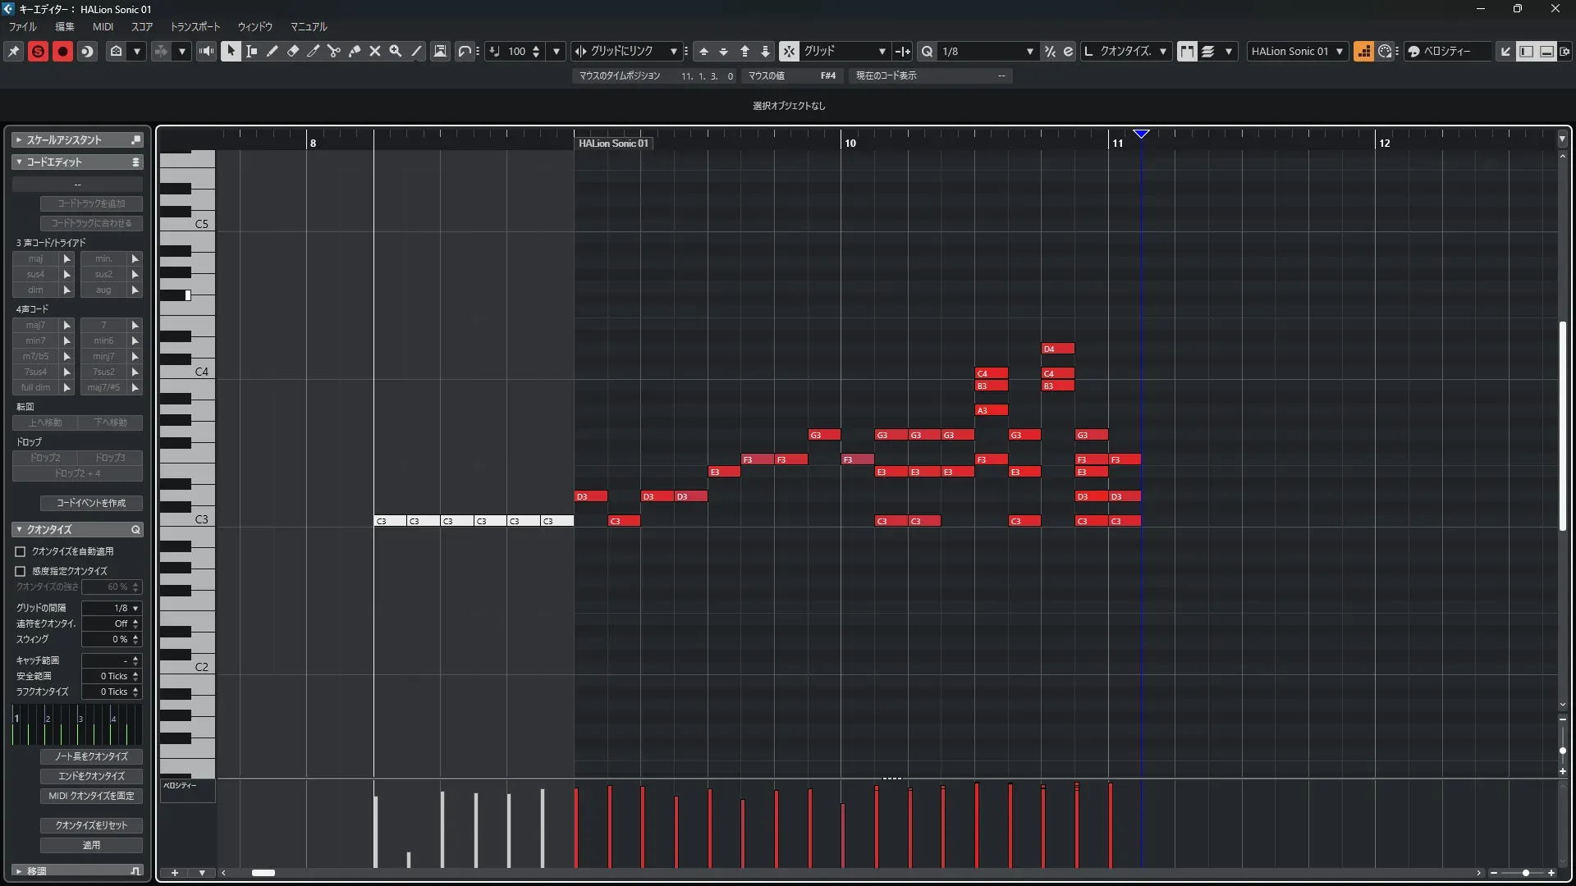Select the Mute X tool
This screenshot has width=1576, height=886.
click(x=374, y=51)
